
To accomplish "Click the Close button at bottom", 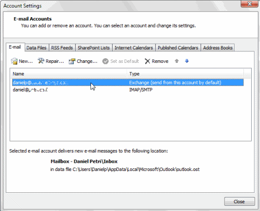I will coord(239,202).
